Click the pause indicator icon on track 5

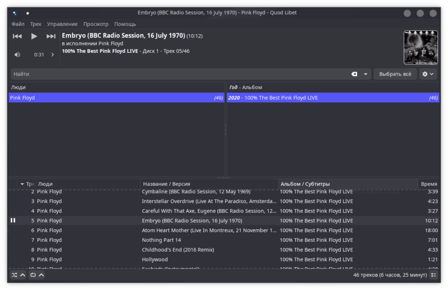pos(13,220)
